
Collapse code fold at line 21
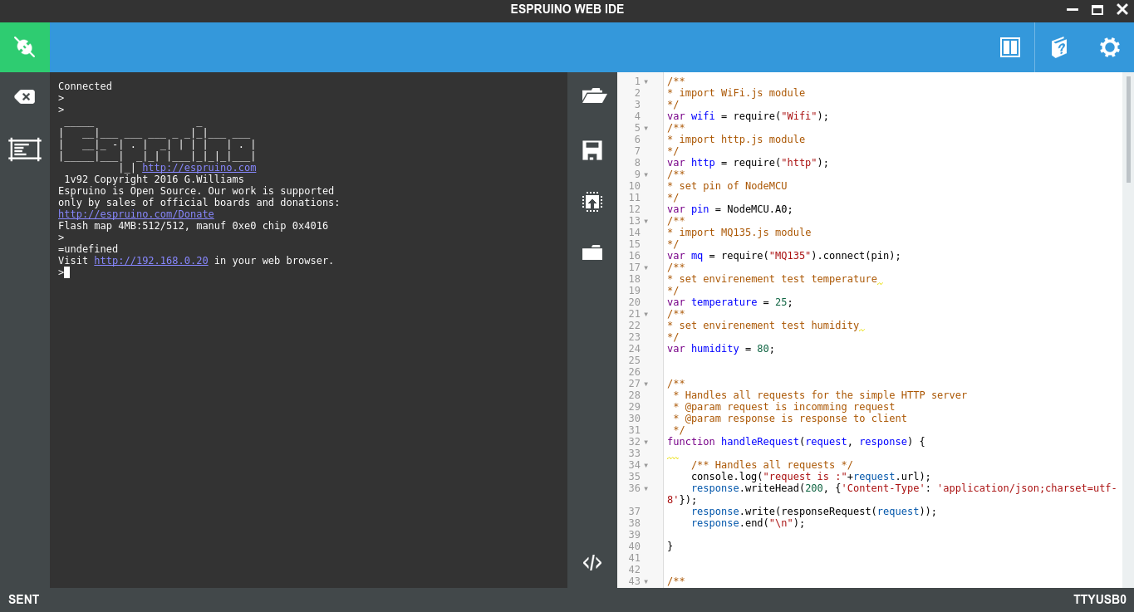(646, 314)
